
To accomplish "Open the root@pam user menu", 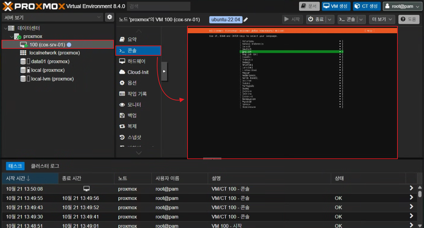I will [402, 6].
